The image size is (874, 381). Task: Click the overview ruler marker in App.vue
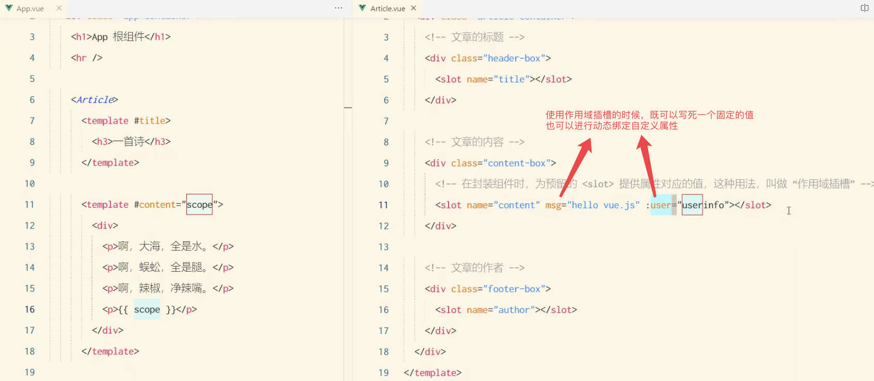pyautogui.click(x=348, y=108)
